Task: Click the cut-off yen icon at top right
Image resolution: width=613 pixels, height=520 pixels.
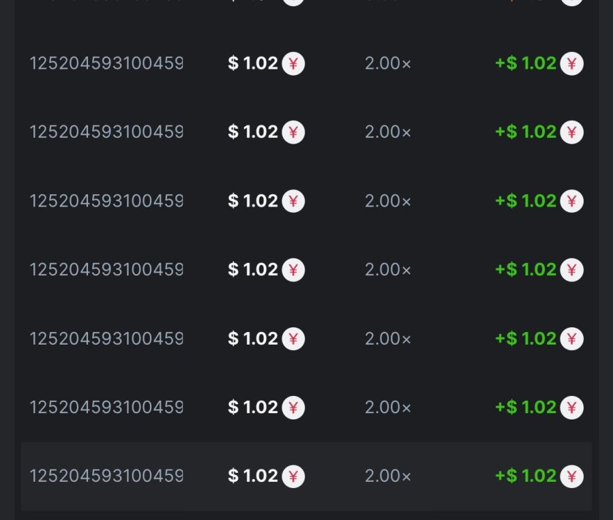Action: [x=571, y=1]
